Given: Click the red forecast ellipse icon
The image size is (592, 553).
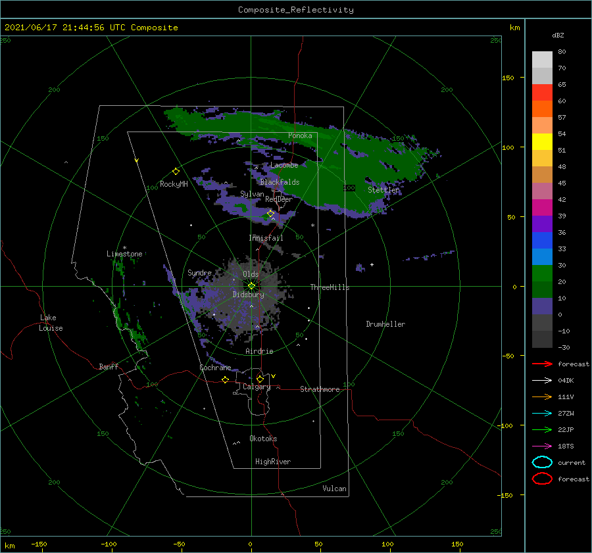Looking at the screenshot, I should pos(542,479).
